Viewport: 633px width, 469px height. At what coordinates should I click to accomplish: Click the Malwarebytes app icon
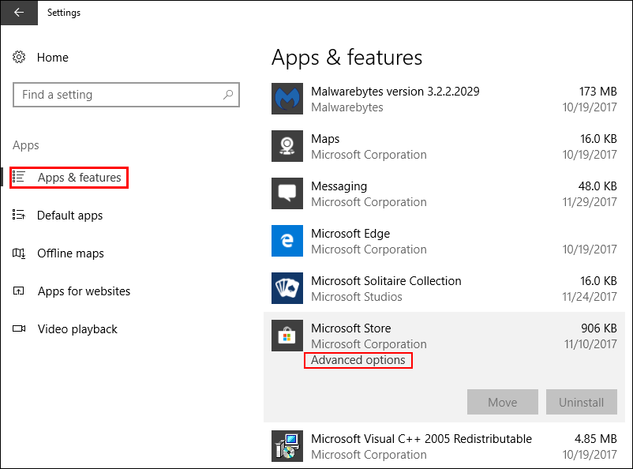pos(287,99)
